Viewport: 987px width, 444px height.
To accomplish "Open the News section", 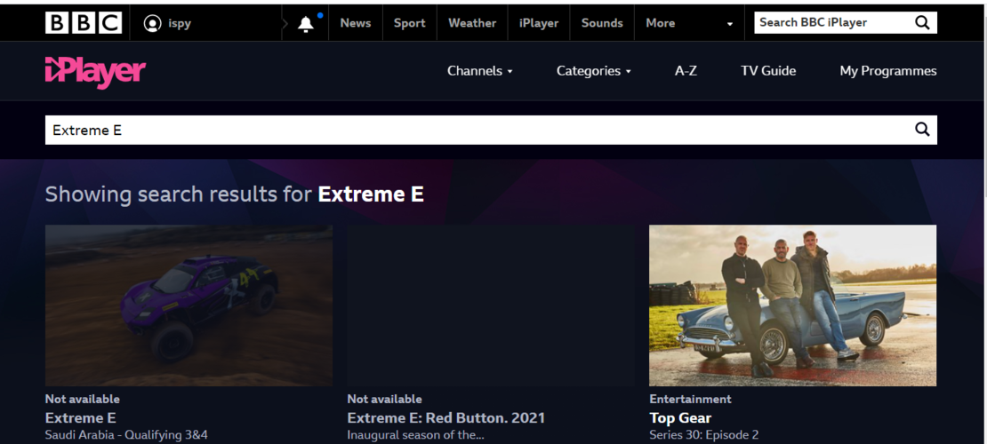I will (x=356, y=23).
